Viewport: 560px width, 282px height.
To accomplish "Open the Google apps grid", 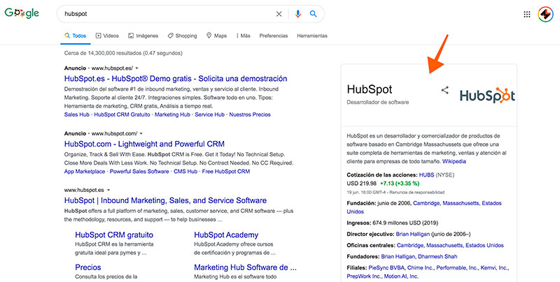I will (x=527, y=14).
